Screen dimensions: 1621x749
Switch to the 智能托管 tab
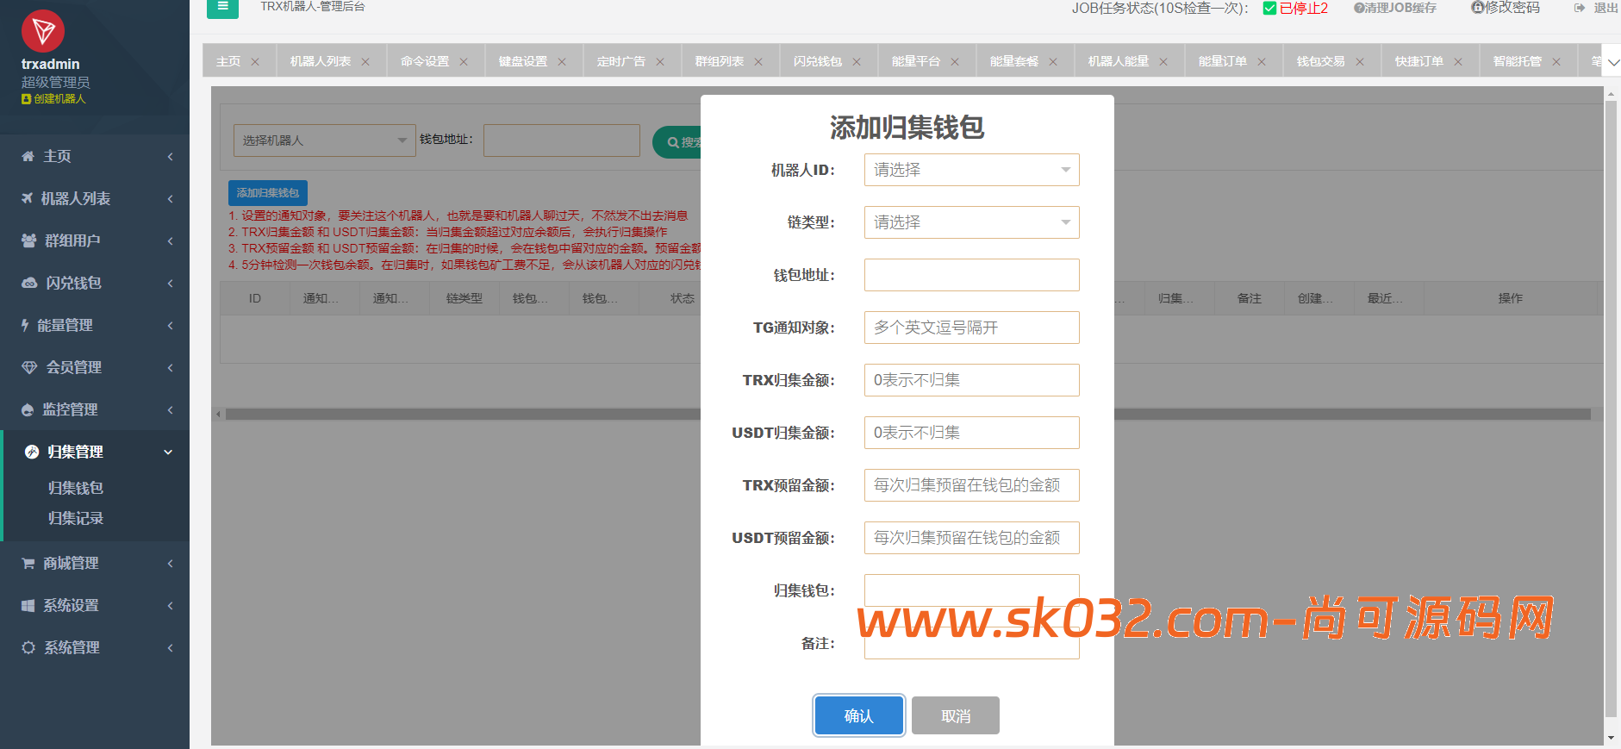click(x=1517, y=61)
